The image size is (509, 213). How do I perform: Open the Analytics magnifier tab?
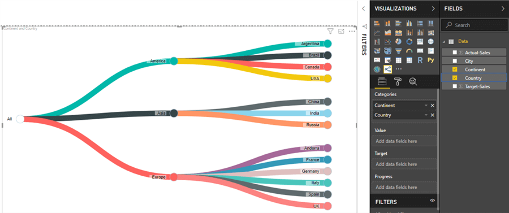click(413, 82)
